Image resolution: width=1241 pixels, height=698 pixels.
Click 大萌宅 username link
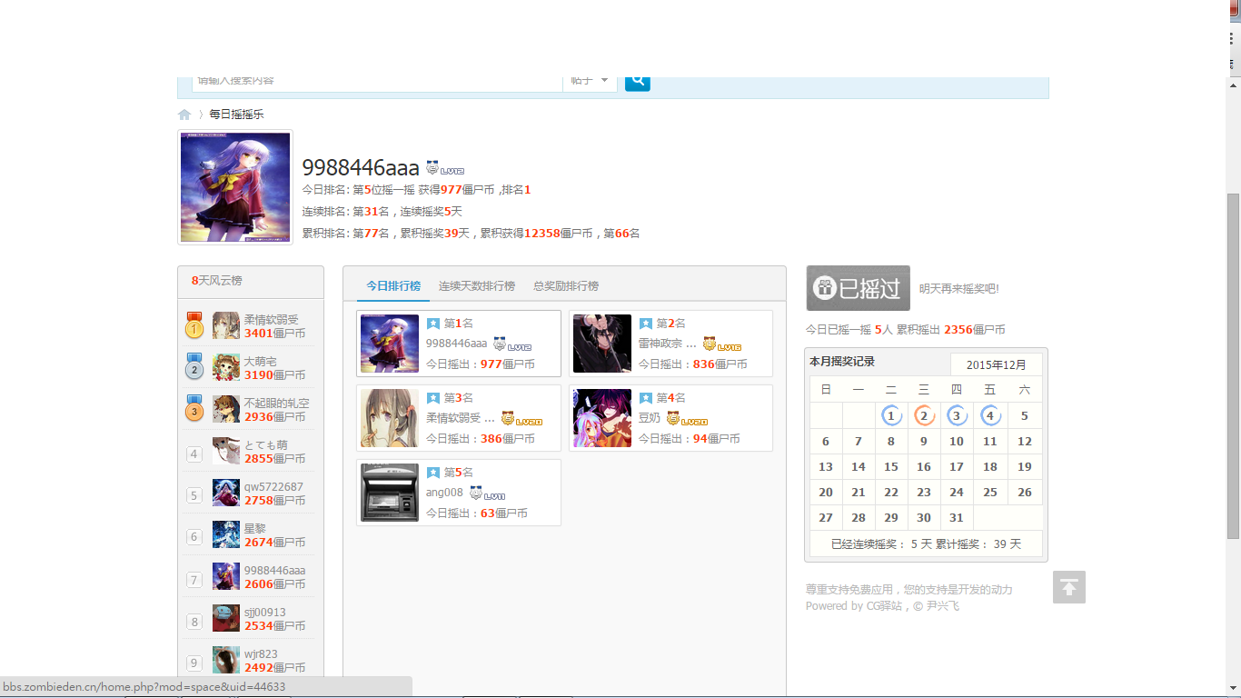260,362
